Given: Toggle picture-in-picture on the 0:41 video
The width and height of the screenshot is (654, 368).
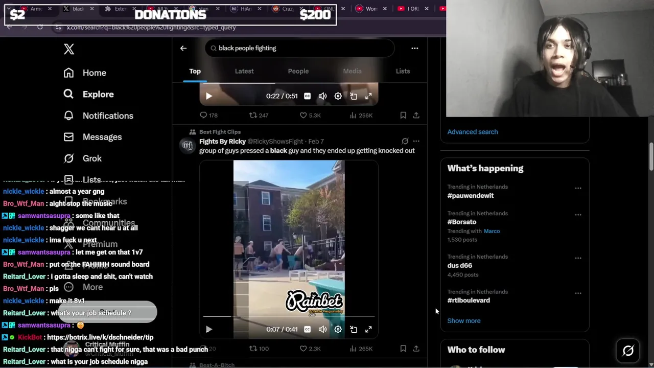Looking at the screenshot, I should pyautogui.click(x=354, y=329).
